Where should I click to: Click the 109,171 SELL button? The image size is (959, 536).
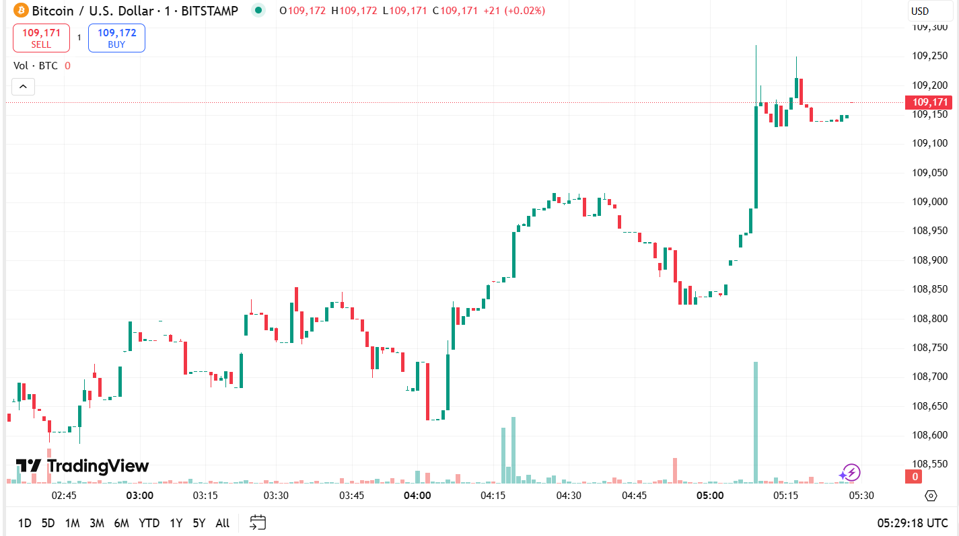[41, 38]
